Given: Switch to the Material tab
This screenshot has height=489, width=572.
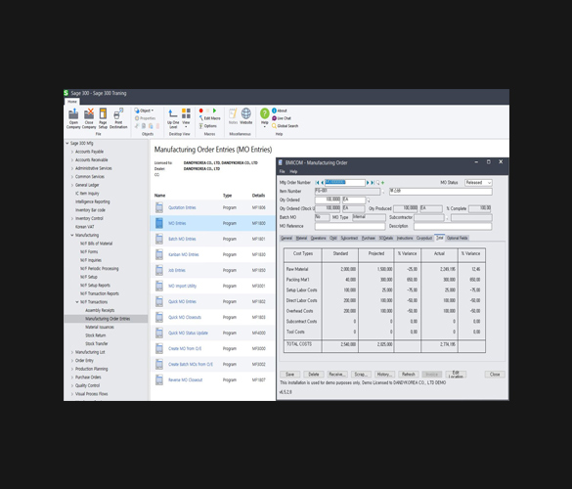Looking at the screenshot, I should [301, 238].
